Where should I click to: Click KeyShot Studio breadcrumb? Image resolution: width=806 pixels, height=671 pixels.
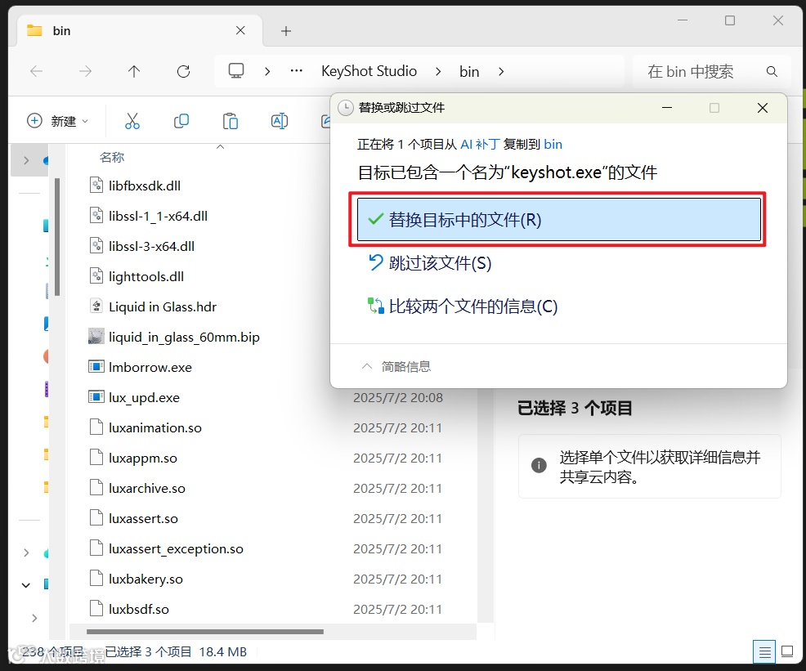pos(369,71)
